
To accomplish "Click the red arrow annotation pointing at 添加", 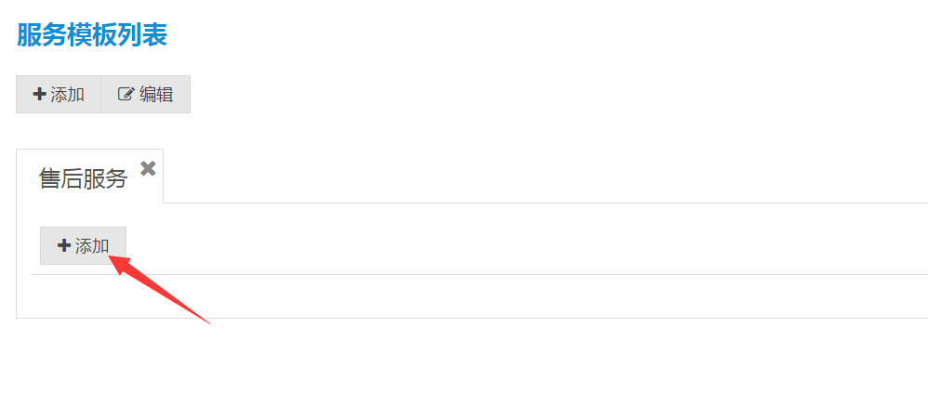I will 159,289.
